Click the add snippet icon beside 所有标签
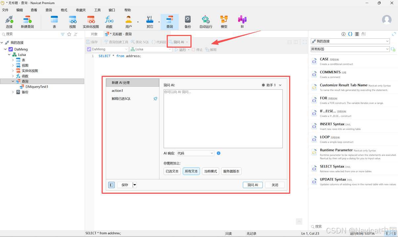 pos(393,49)
